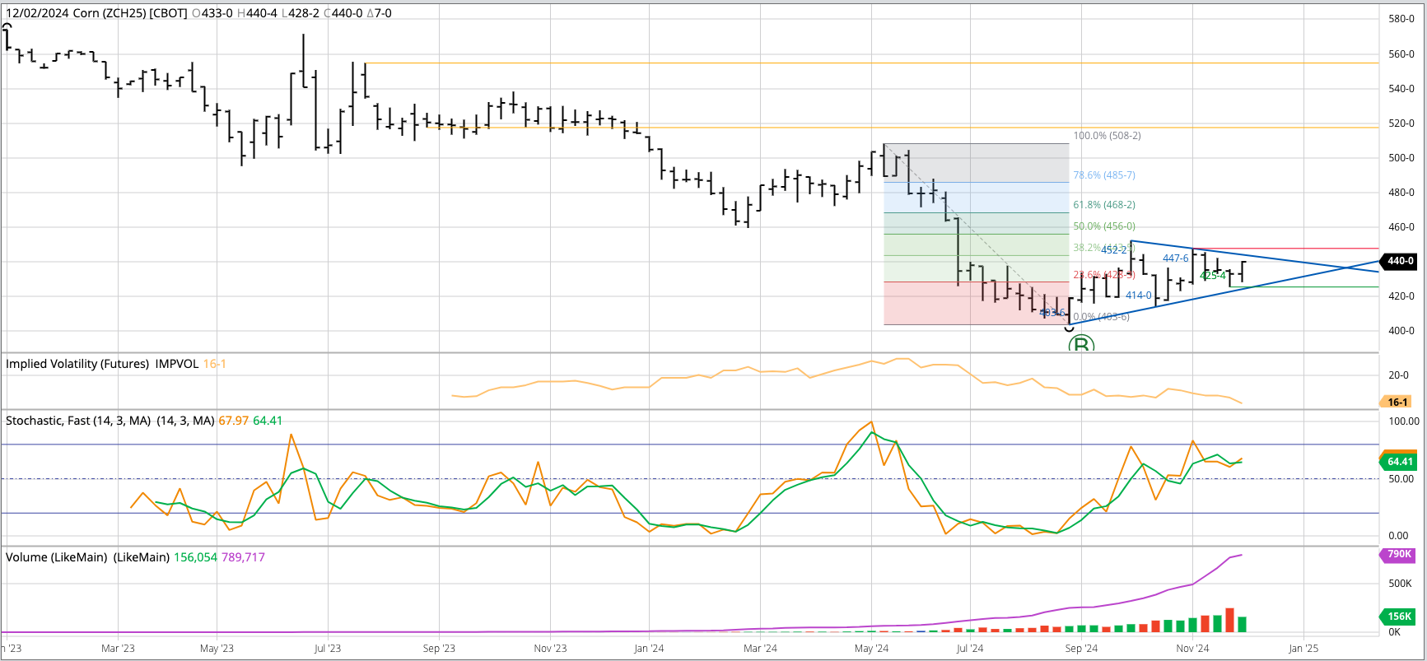Click the purple 790K open interest badge
This screenshot has height=661, width=1427.
(x=1399, y=554)
